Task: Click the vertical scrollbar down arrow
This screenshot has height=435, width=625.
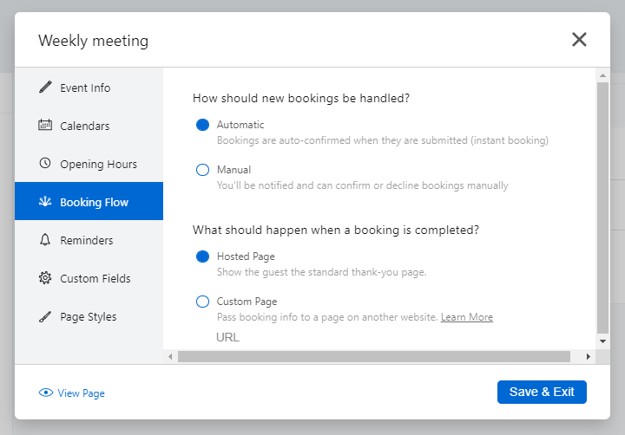Action: [603, 342]
